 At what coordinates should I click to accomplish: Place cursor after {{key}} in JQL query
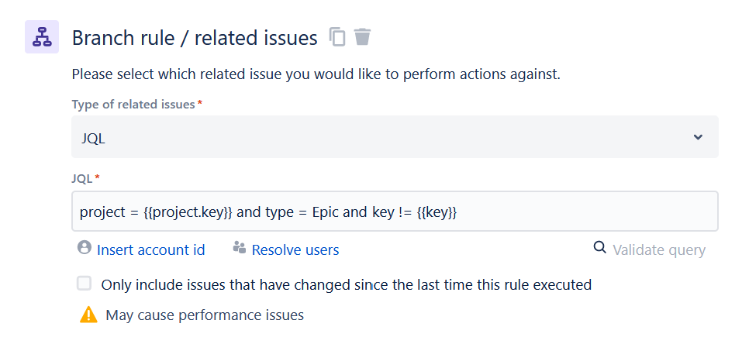coord(458,212)
